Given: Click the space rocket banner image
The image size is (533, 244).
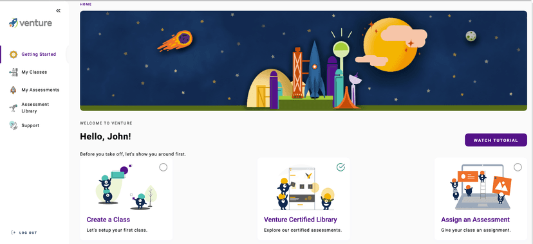Looking at the screenshot, I should point(303,60).
